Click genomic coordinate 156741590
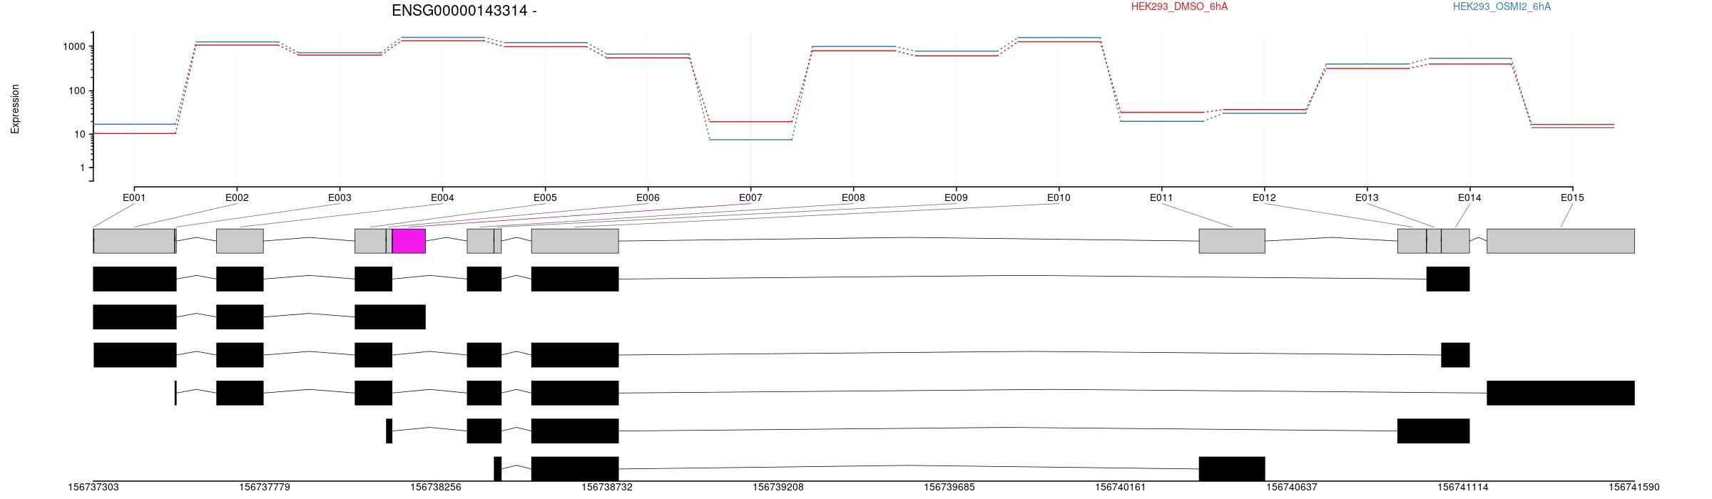 click(1634, 488)
